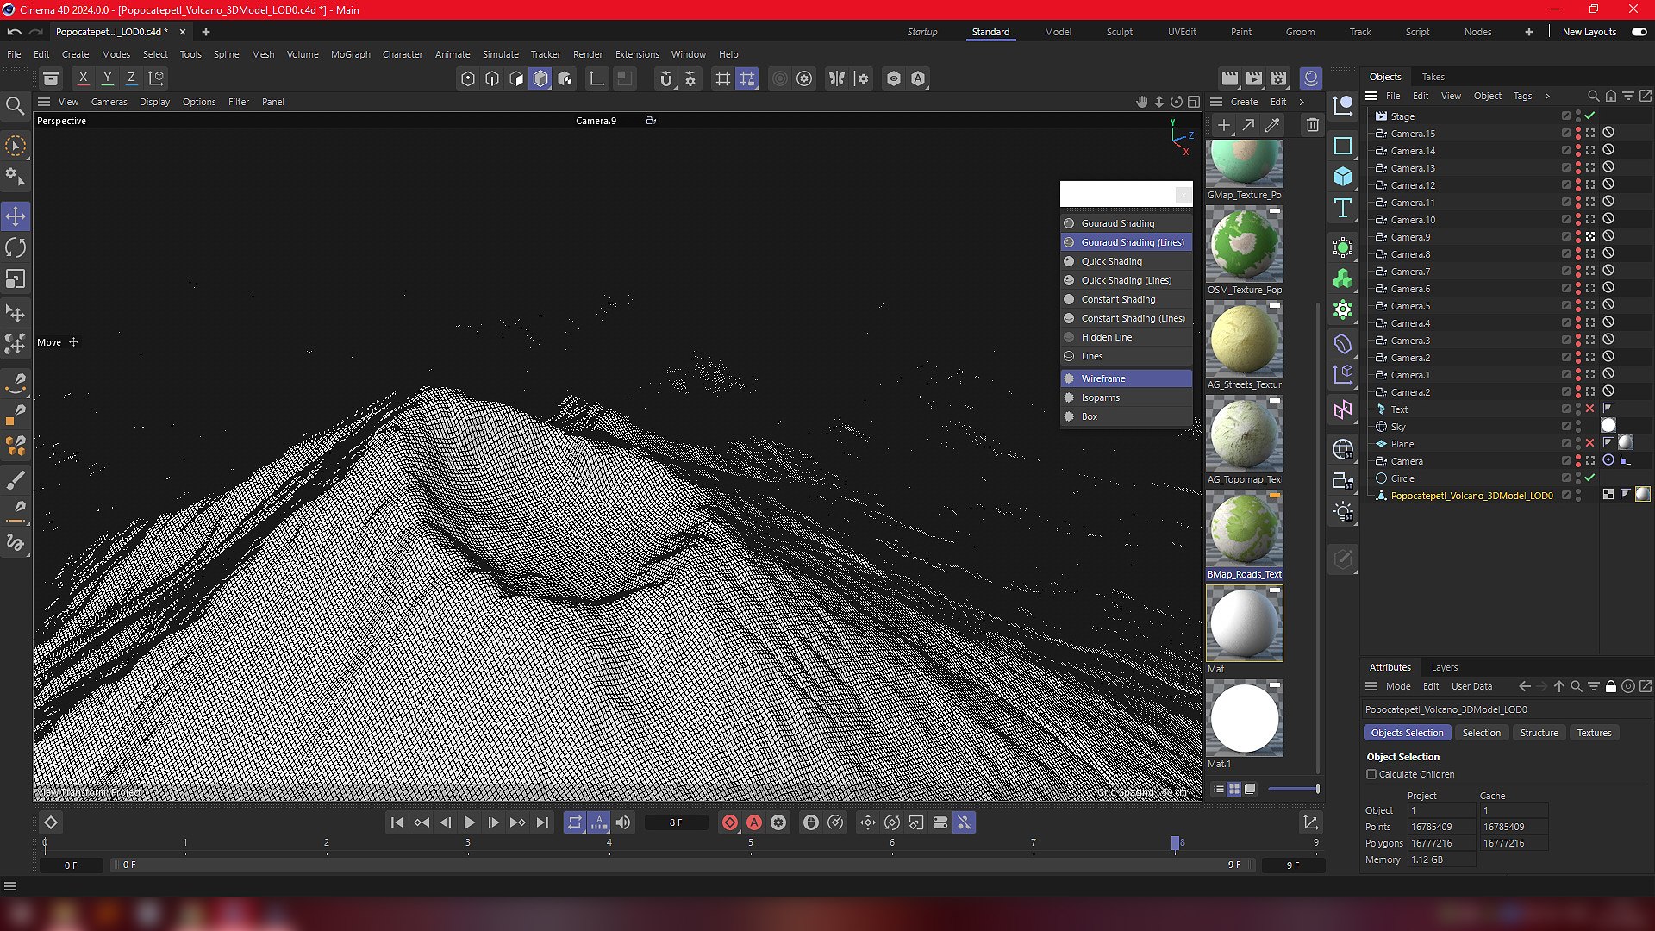This screenshot has height=931, width=1655.
Task: Click the Textures button in Attributes
Action: (x=1594, y=733)
